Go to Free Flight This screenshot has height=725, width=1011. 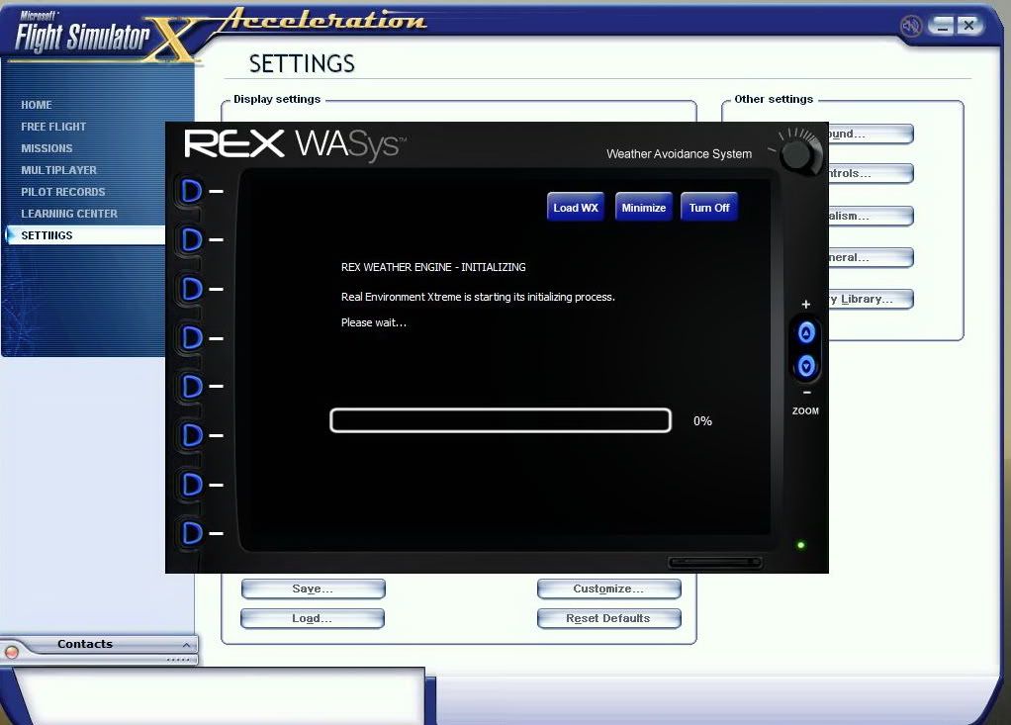pos(53,127)
